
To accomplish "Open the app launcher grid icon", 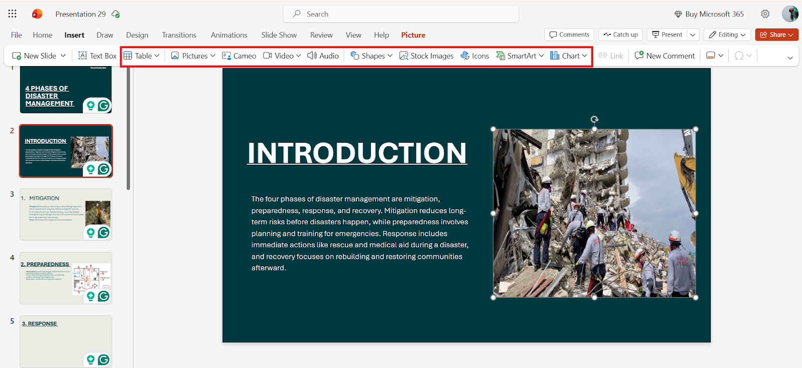I will [12, 14].
